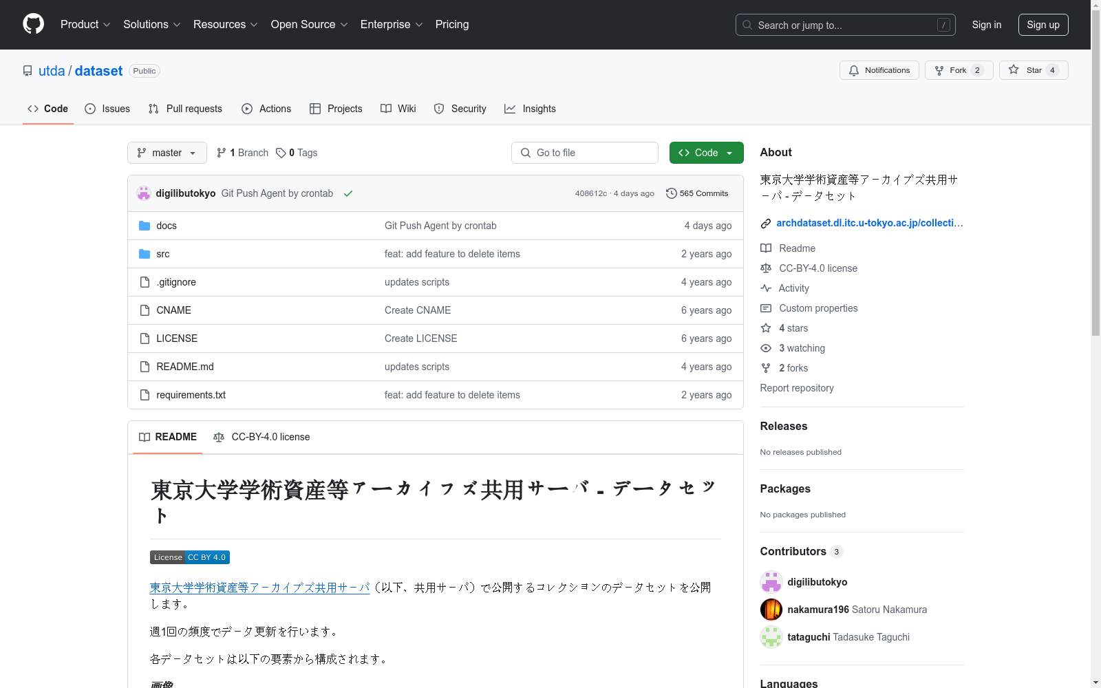
Task: View the 565 Commits history
Action: pyautogui.click(x=697, y=193)
